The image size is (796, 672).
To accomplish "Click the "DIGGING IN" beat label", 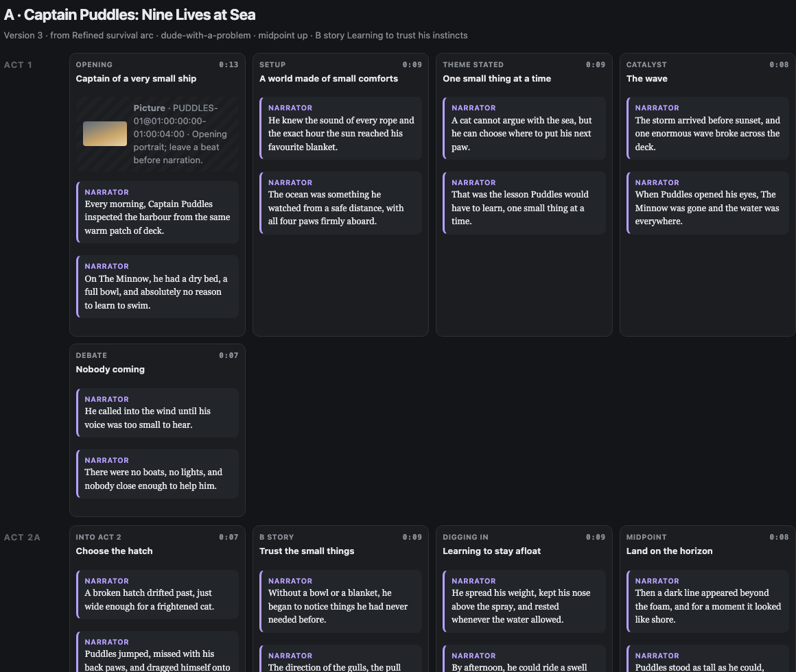I will (465, 537).
